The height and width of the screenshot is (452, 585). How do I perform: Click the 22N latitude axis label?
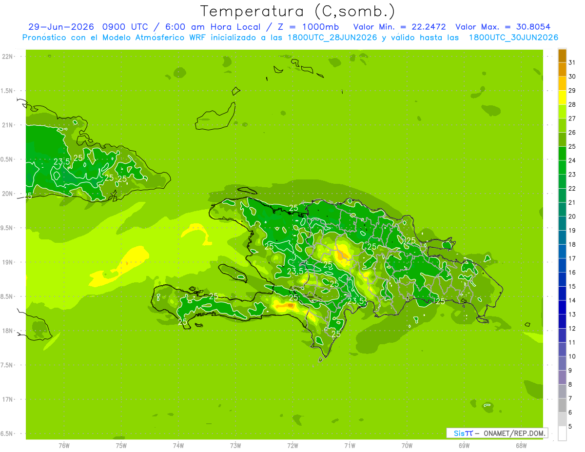coord(8,57)
